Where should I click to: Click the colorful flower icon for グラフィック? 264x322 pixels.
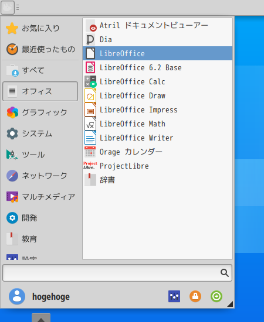tap(12, 112)
